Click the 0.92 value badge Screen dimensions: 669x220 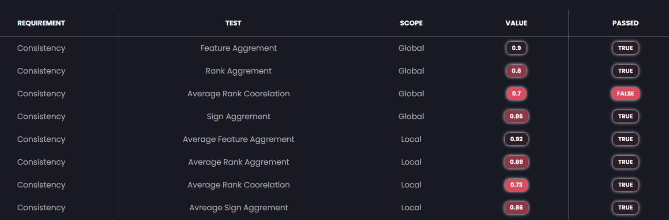click(516, 139)
